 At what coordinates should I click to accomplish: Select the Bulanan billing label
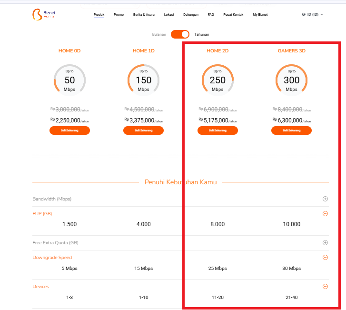[159, 34]
